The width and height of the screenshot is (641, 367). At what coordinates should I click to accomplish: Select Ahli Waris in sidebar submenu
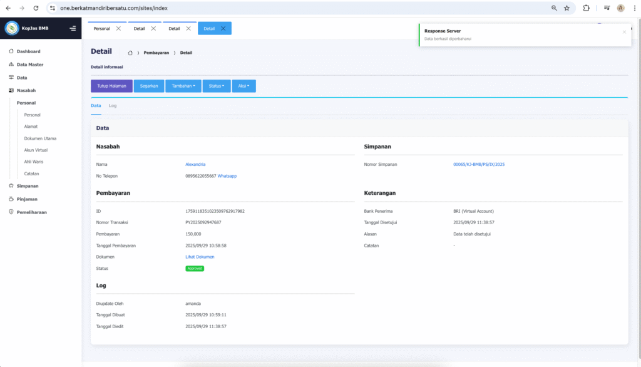pyautogui.click(x=34, y=162)
